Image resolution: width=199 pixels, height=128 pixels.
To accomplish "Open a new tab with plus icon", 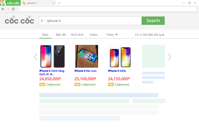I will pyautogui.click(x=59, y=3).
